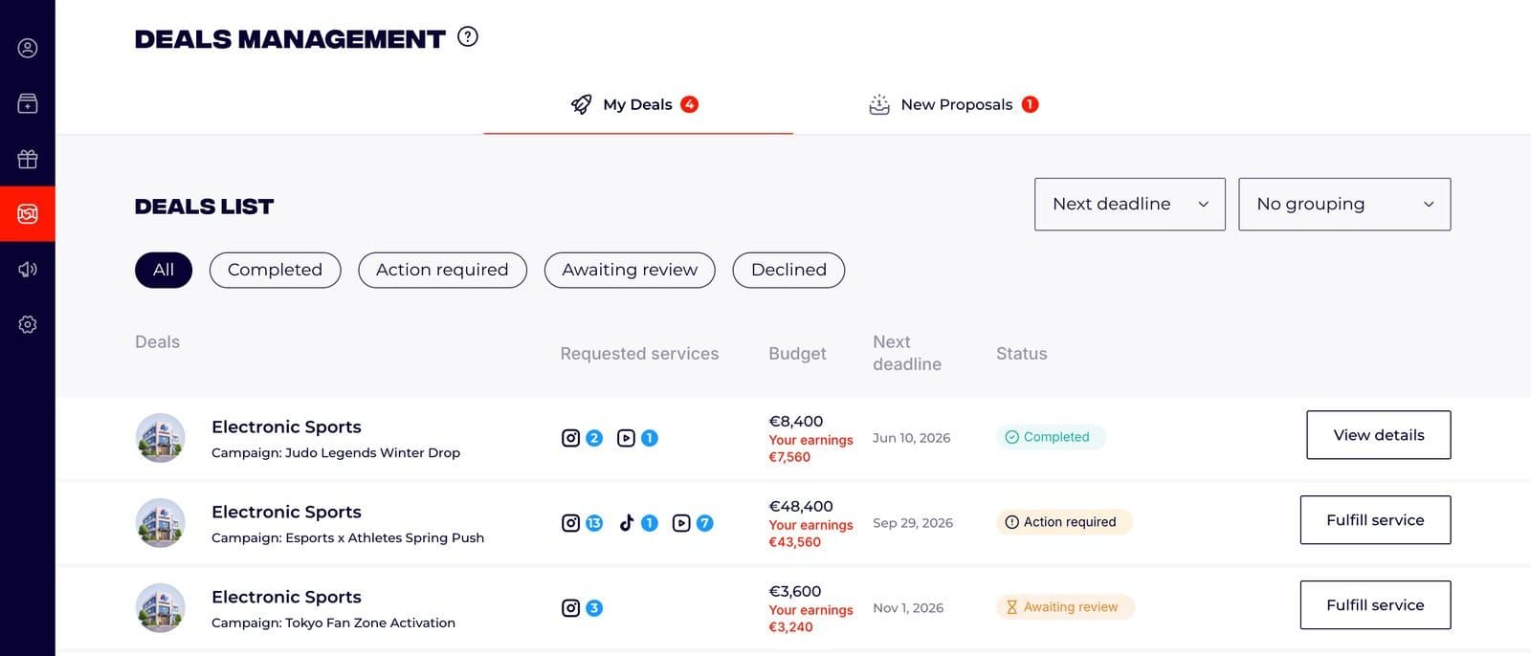Click My Deals badge showing 4
Image resolution: width=1531 pixels, height=656 pixels.
(689, 104)
